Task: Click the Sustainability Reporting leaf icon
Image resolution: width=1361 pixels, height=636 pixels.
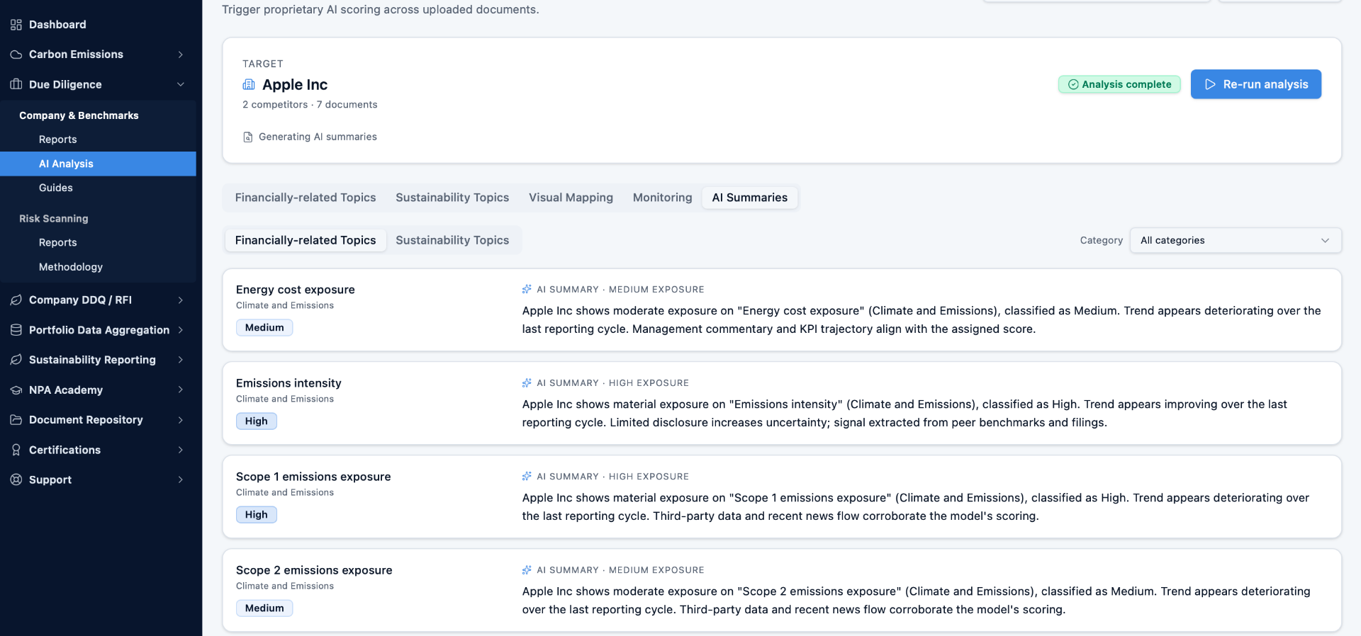Action: click(16, 360)
